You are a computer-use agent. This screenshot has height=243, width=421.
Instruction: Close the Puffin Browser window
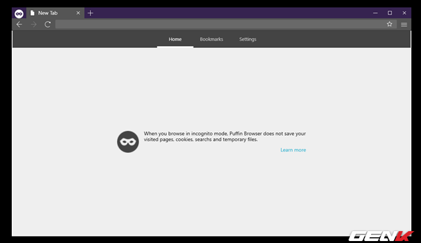pyautogui.click(x=405, y=13)
